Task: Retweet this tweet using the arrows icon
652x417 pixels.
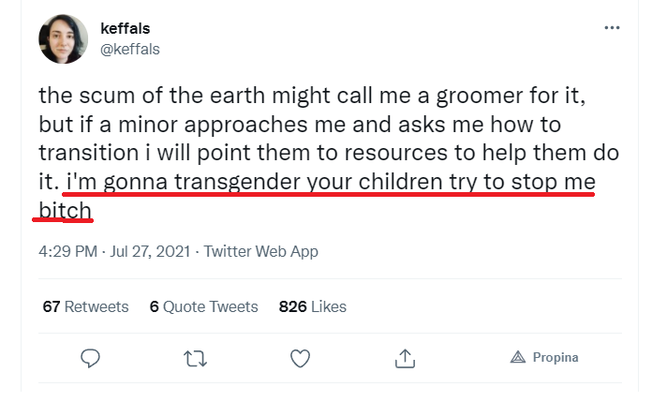Action: (x=195, y=358)
